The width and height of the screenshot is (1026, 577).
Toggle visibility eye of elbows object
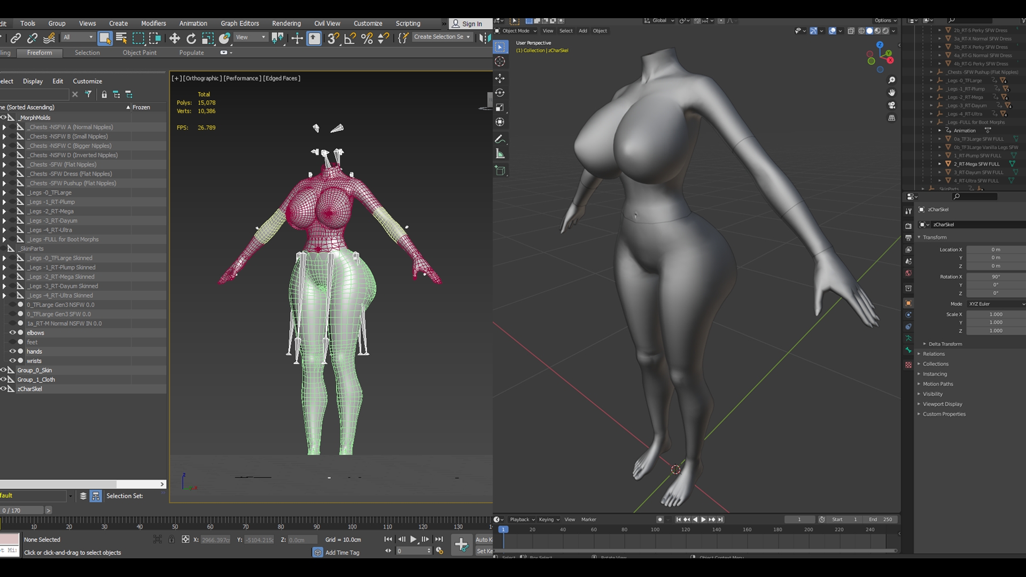[12, 332]
